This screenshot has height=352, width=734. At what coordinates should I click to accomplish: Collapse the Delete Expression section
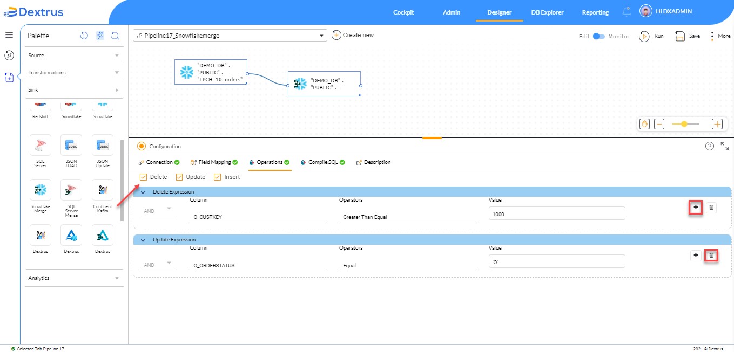[x=143, y=192]
